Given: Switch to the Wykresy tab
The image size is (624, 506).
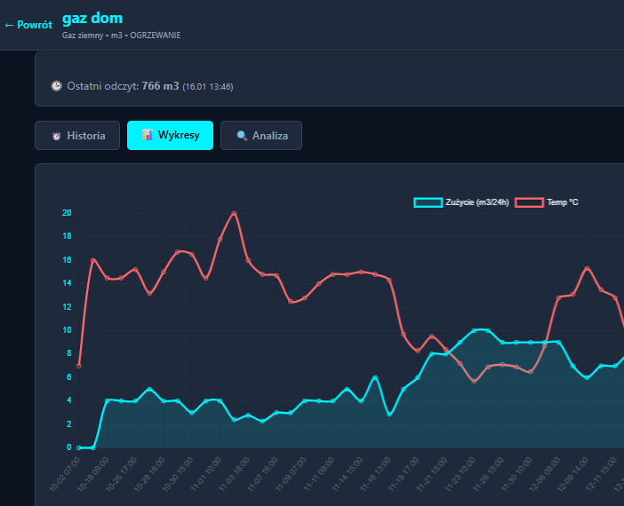Looking at the screenshot, I should click(x=170, y=136).
